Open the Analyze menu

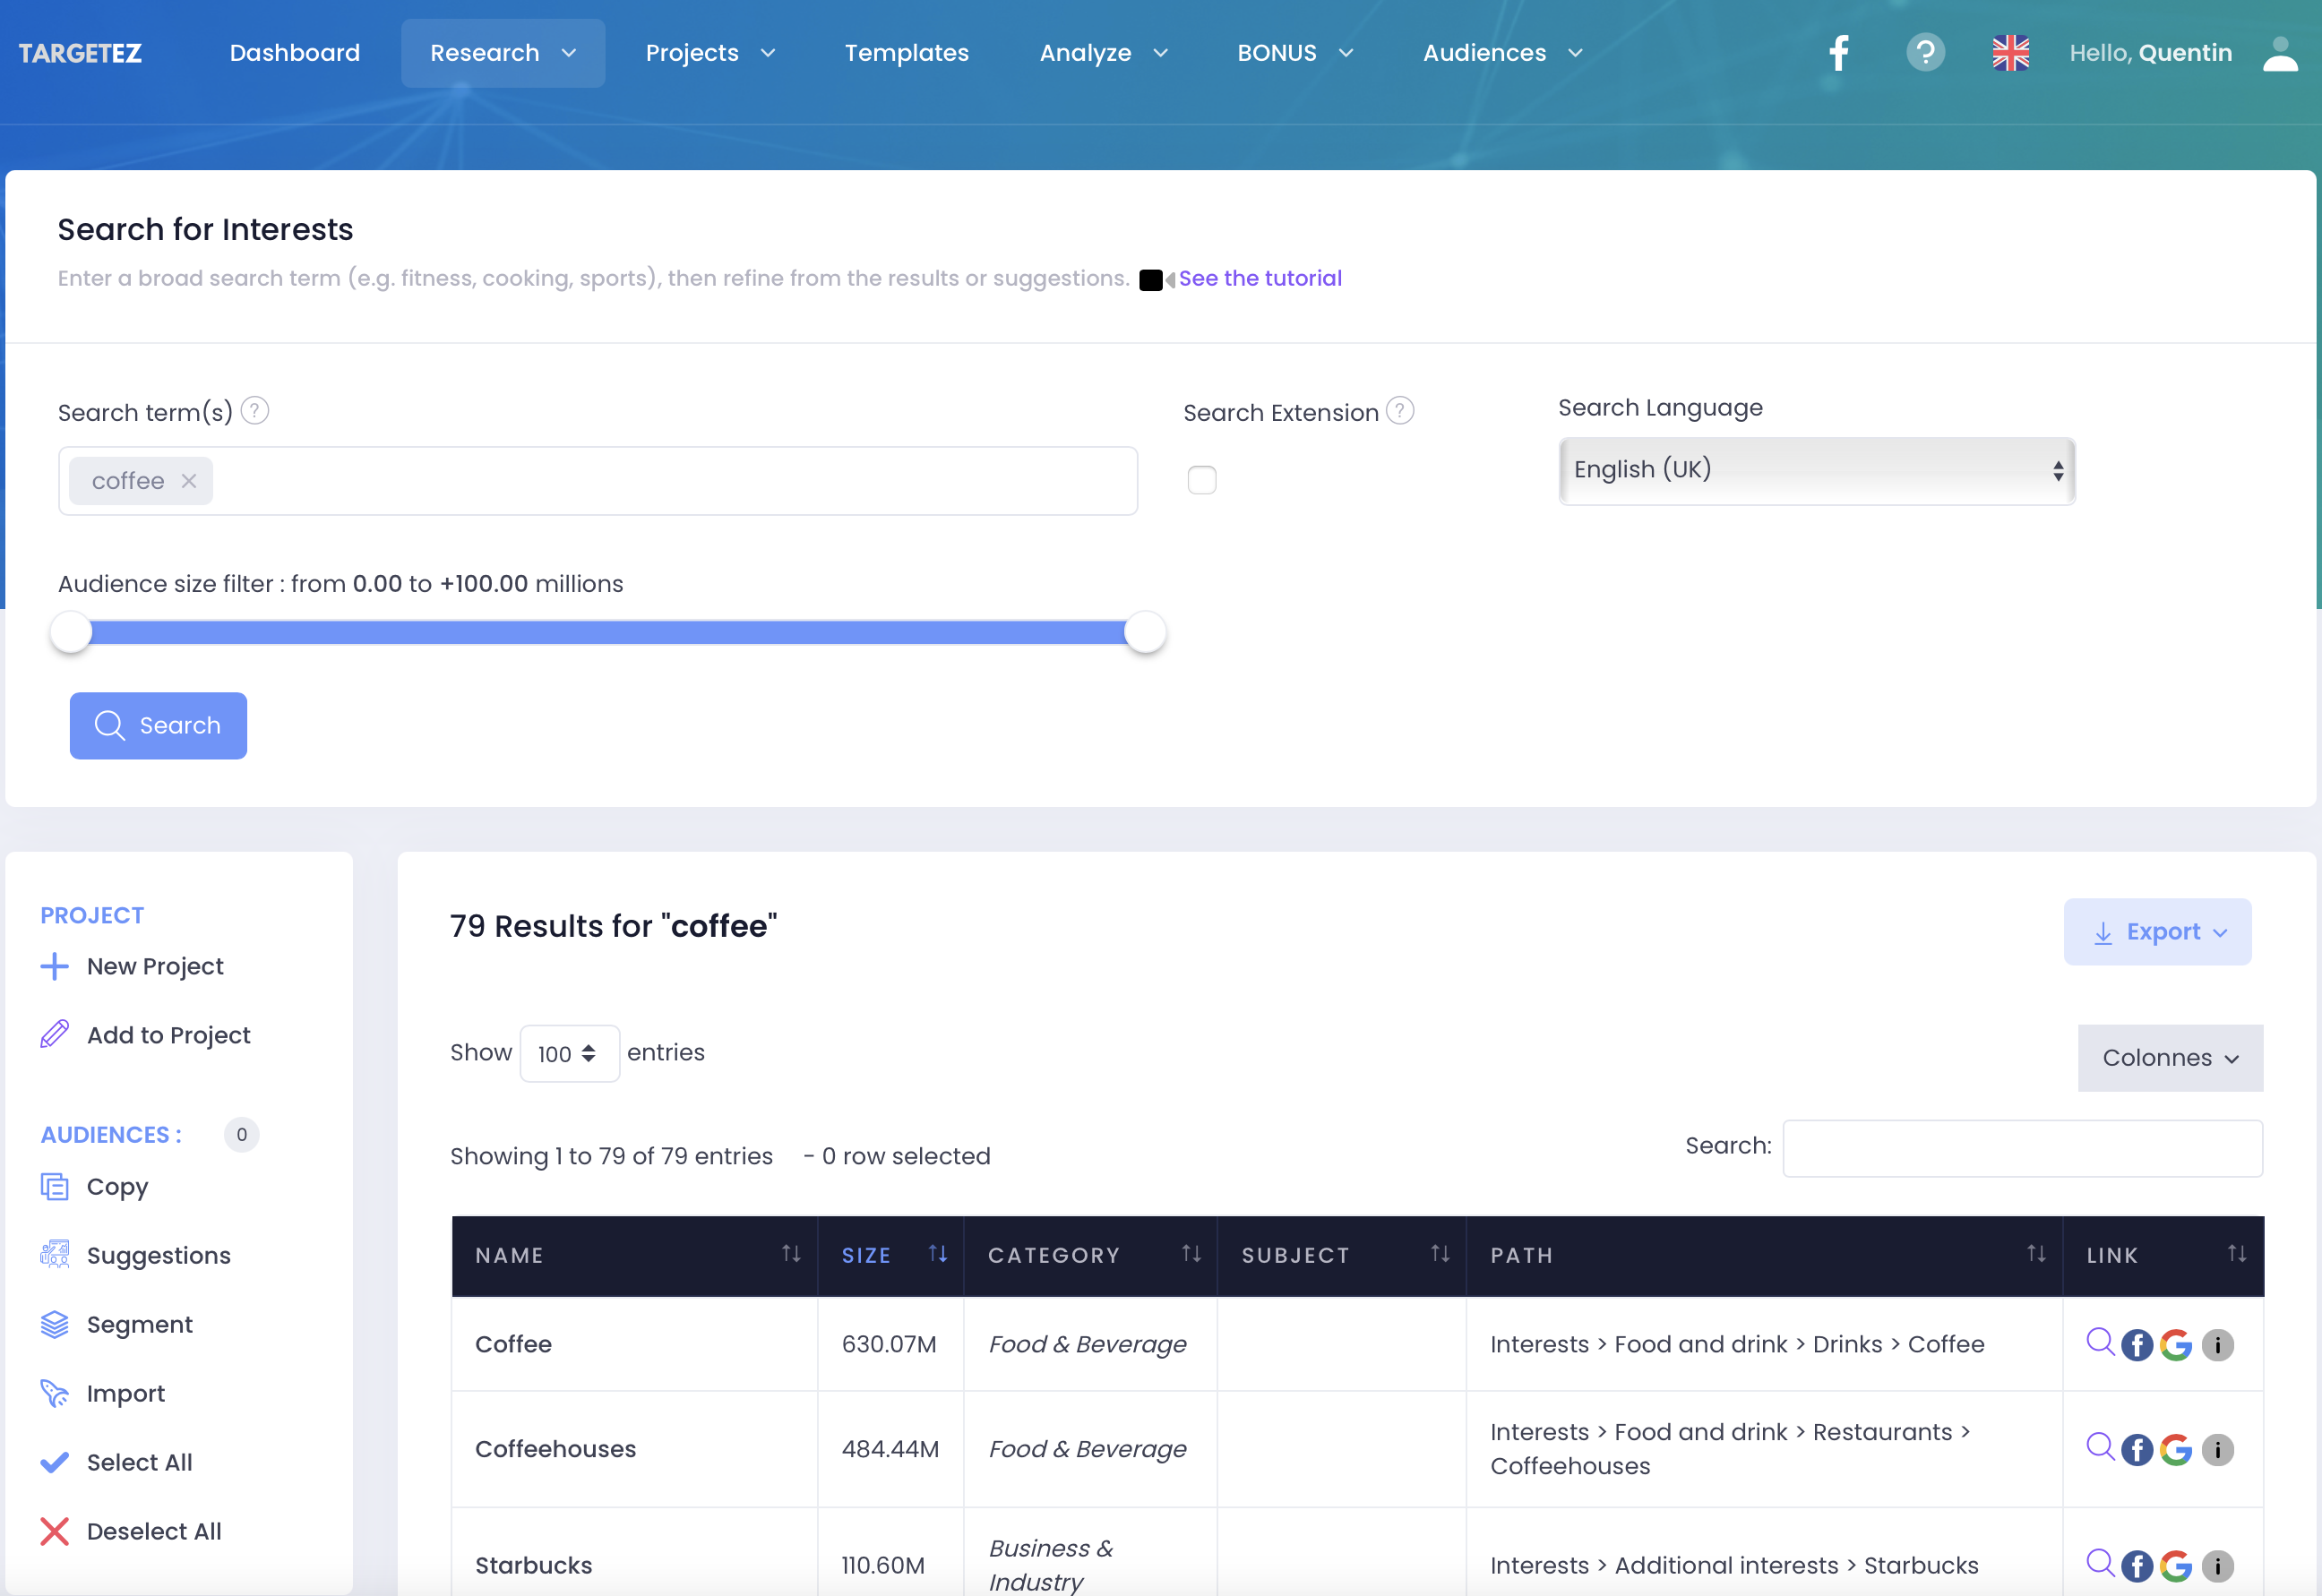click(1102, 53)
